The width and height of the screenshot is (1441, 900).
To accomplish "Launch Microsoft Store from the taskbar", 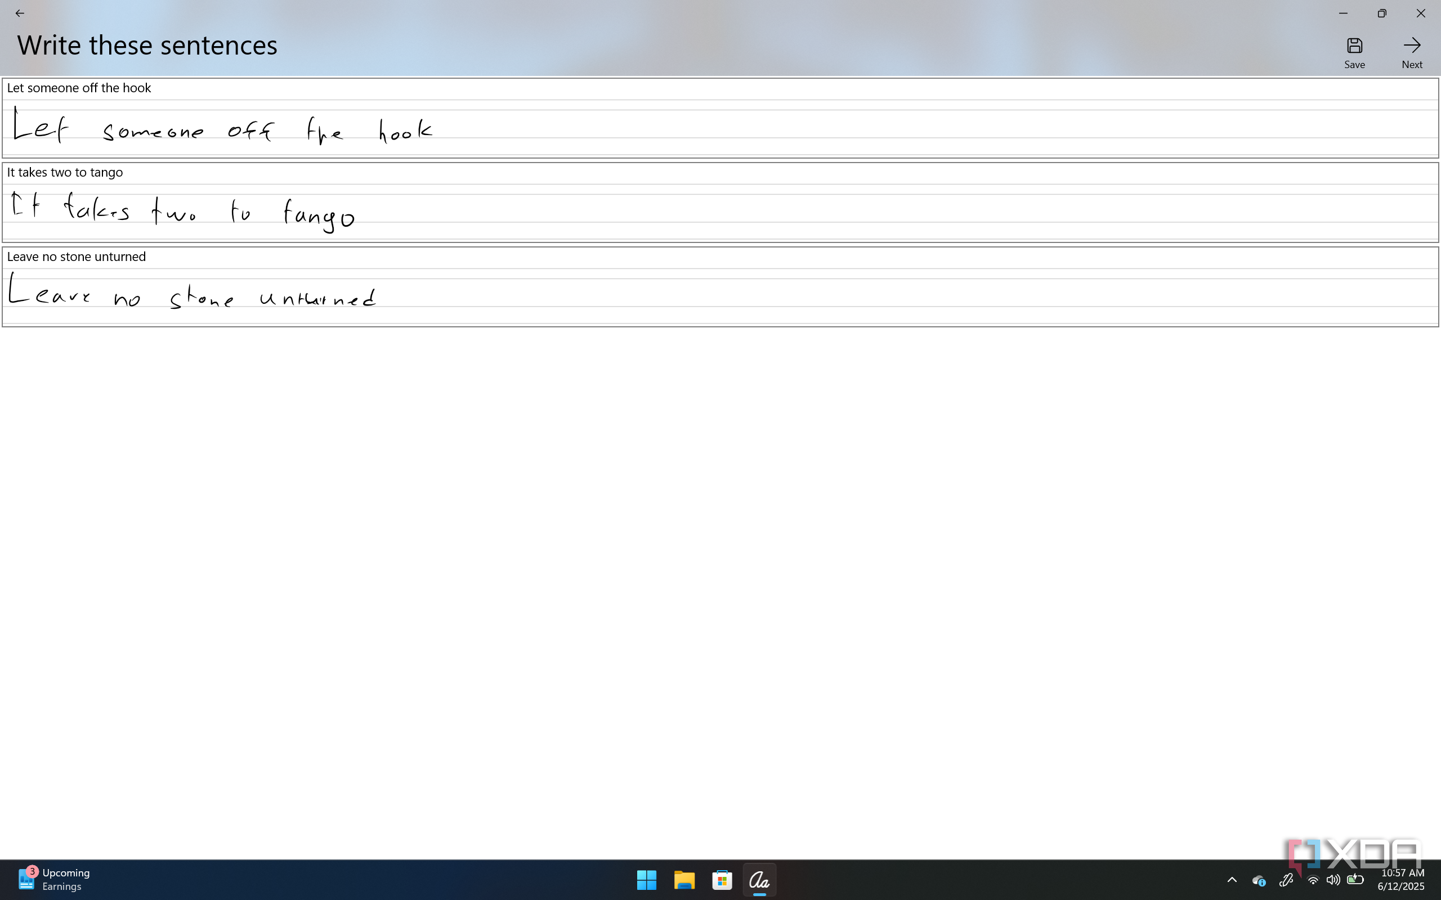I will (x=722, y=880).
